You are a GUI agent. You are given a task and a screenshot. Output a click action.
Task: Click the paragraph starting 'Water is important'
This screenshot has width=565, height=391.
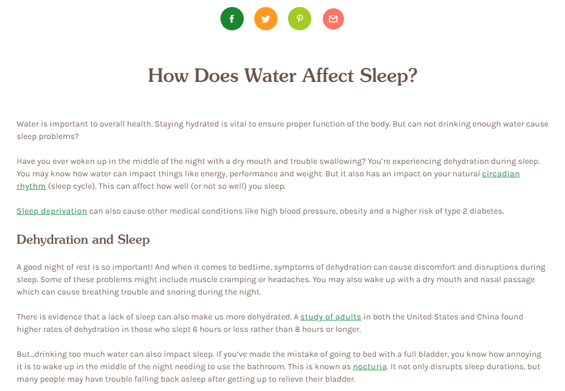pos(283,130)
